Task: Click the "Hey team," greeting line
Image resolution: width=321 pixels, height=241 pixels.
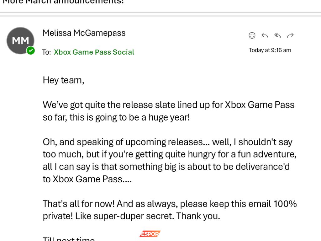Action: point(64,80)
